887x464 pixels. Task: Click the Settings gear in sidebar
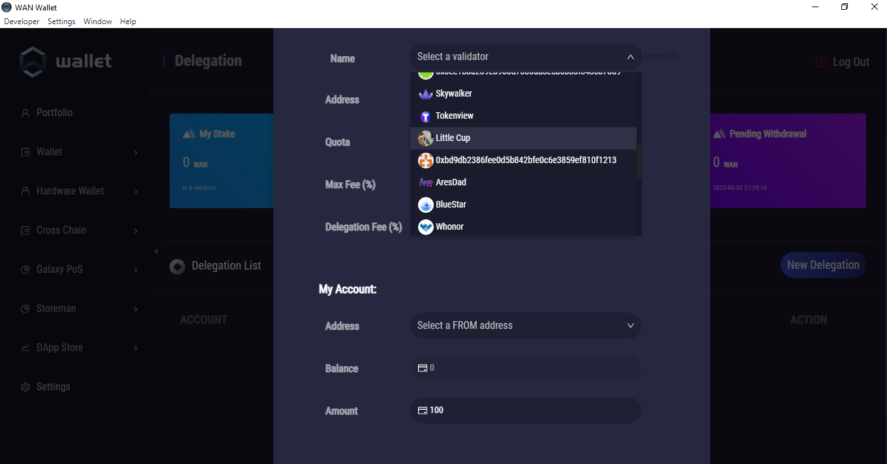coord(25,387)
